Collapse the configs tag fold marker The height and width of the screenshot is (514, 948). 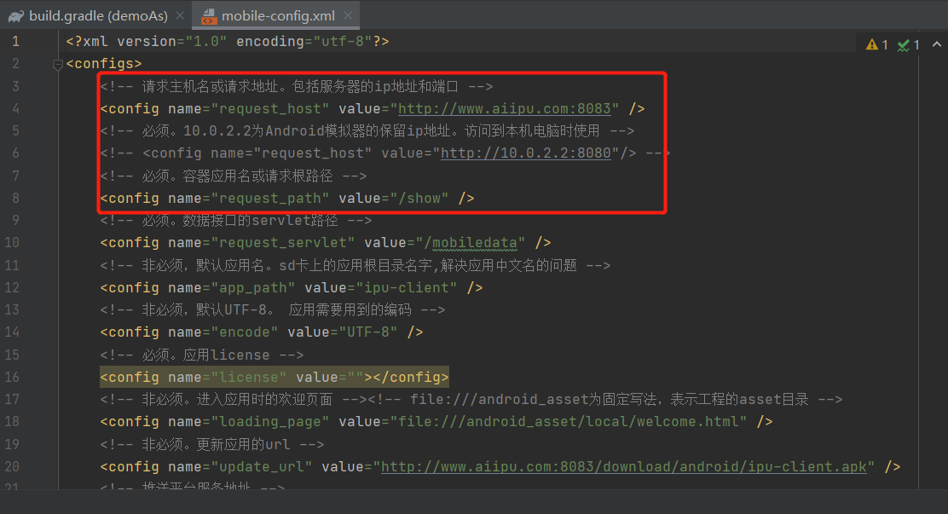[x=57, y=64]
